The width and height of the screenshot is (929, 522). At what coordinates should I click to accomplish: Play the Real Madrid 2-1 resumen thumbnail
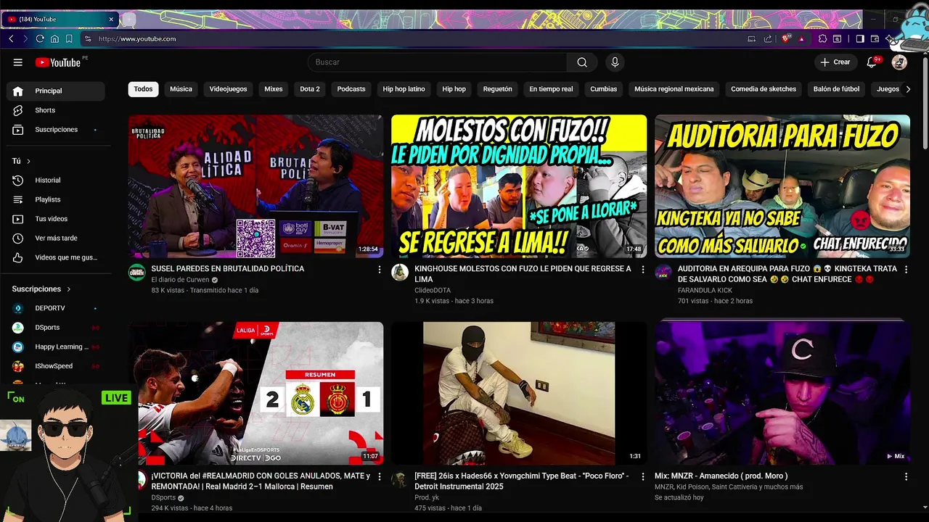(255, 394)
